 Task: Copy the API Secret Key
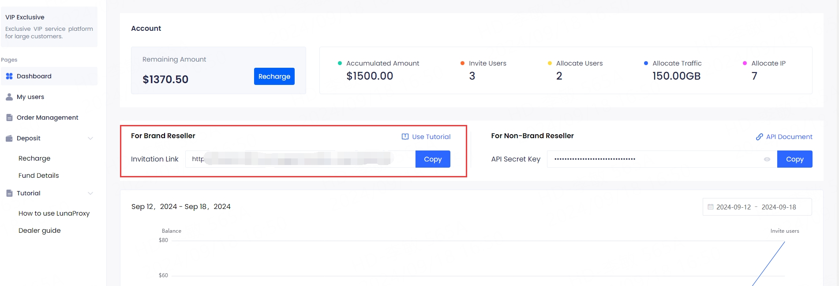[x=794, y=159]
